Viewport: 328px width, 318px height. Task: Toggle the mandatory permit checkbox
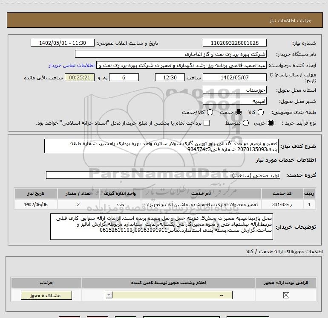coord(286,295)
